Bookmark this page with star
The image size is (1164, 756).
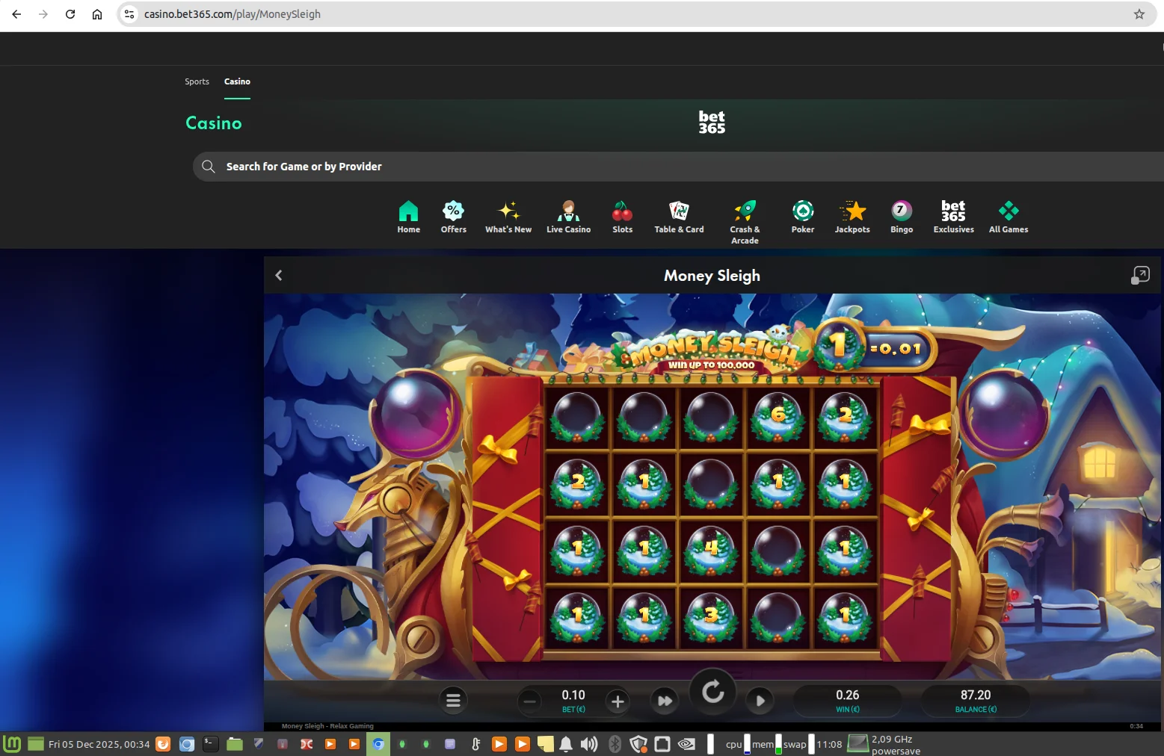(1139, 14)
